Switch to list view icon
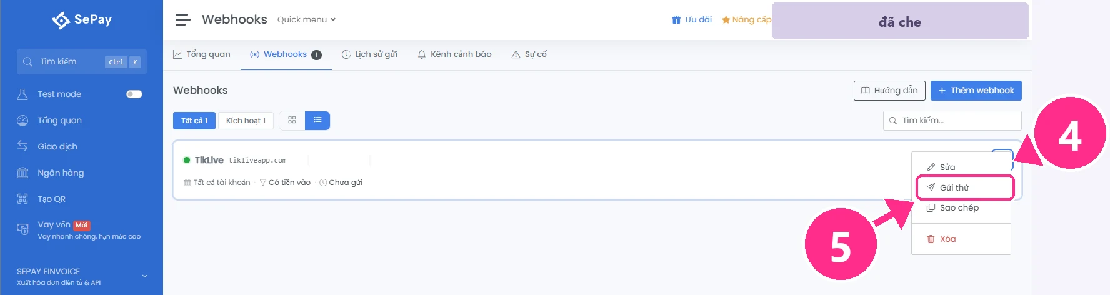 coord(317,120)
